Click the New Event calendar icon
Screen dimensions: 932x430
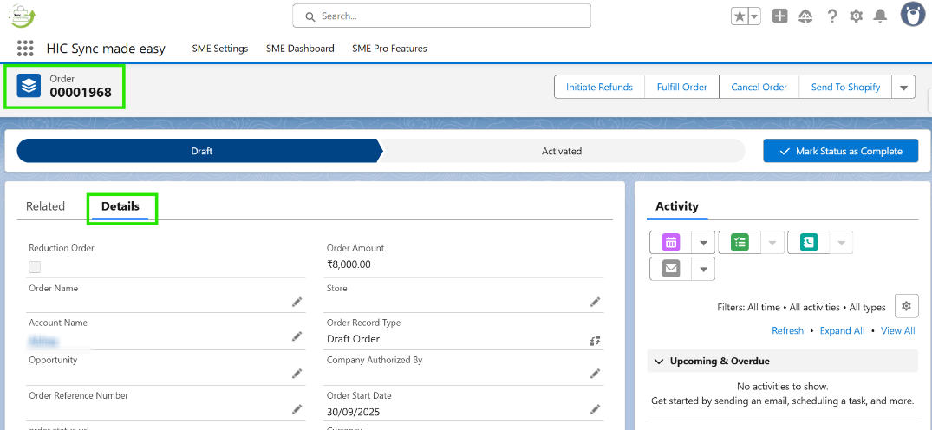pyautogui.click(x=671, y=242)
